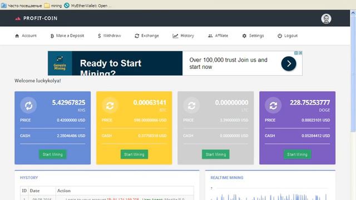356x200 pixels.
Task: Click the ID column header
Action: coord(24,191)
